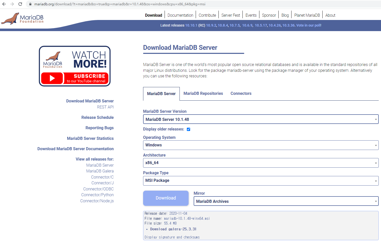Open the Contribute menu item
The width and height of the screenshot is (381, 243).
pos(207,15)
